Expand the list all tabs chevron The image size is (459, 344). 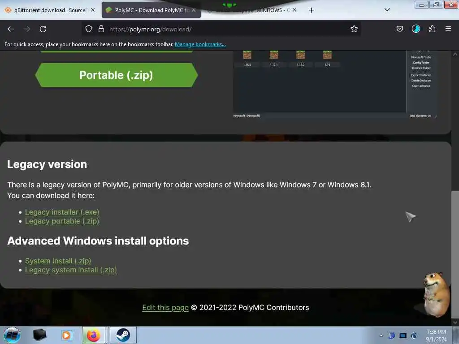coord(387,10)
